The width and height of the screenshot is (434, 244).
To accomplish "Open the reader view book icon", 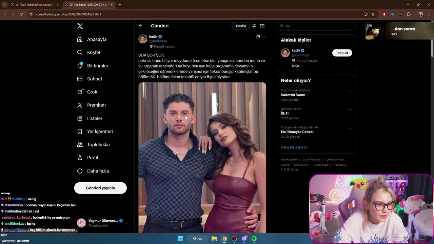I will [262, 26].
